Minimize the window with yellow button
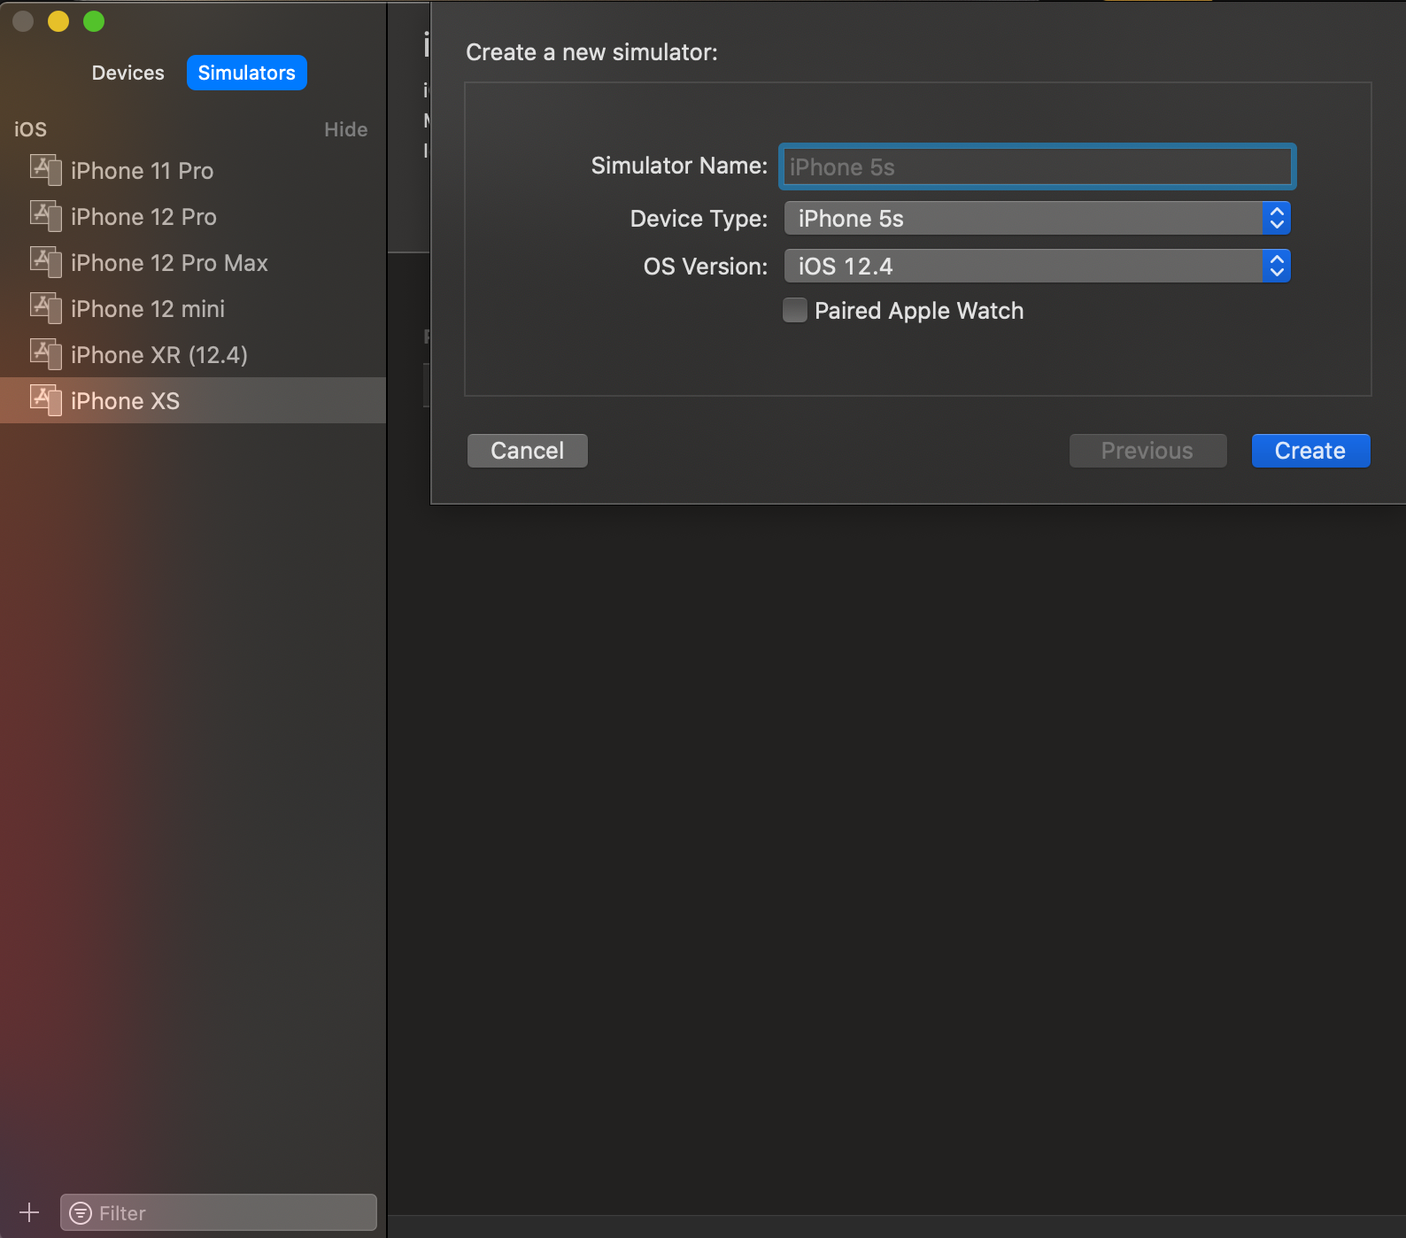 (58, 21)
